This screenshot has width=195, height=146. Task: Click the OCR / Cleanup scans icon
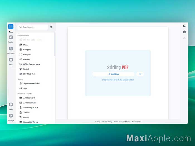coord(21,64)
